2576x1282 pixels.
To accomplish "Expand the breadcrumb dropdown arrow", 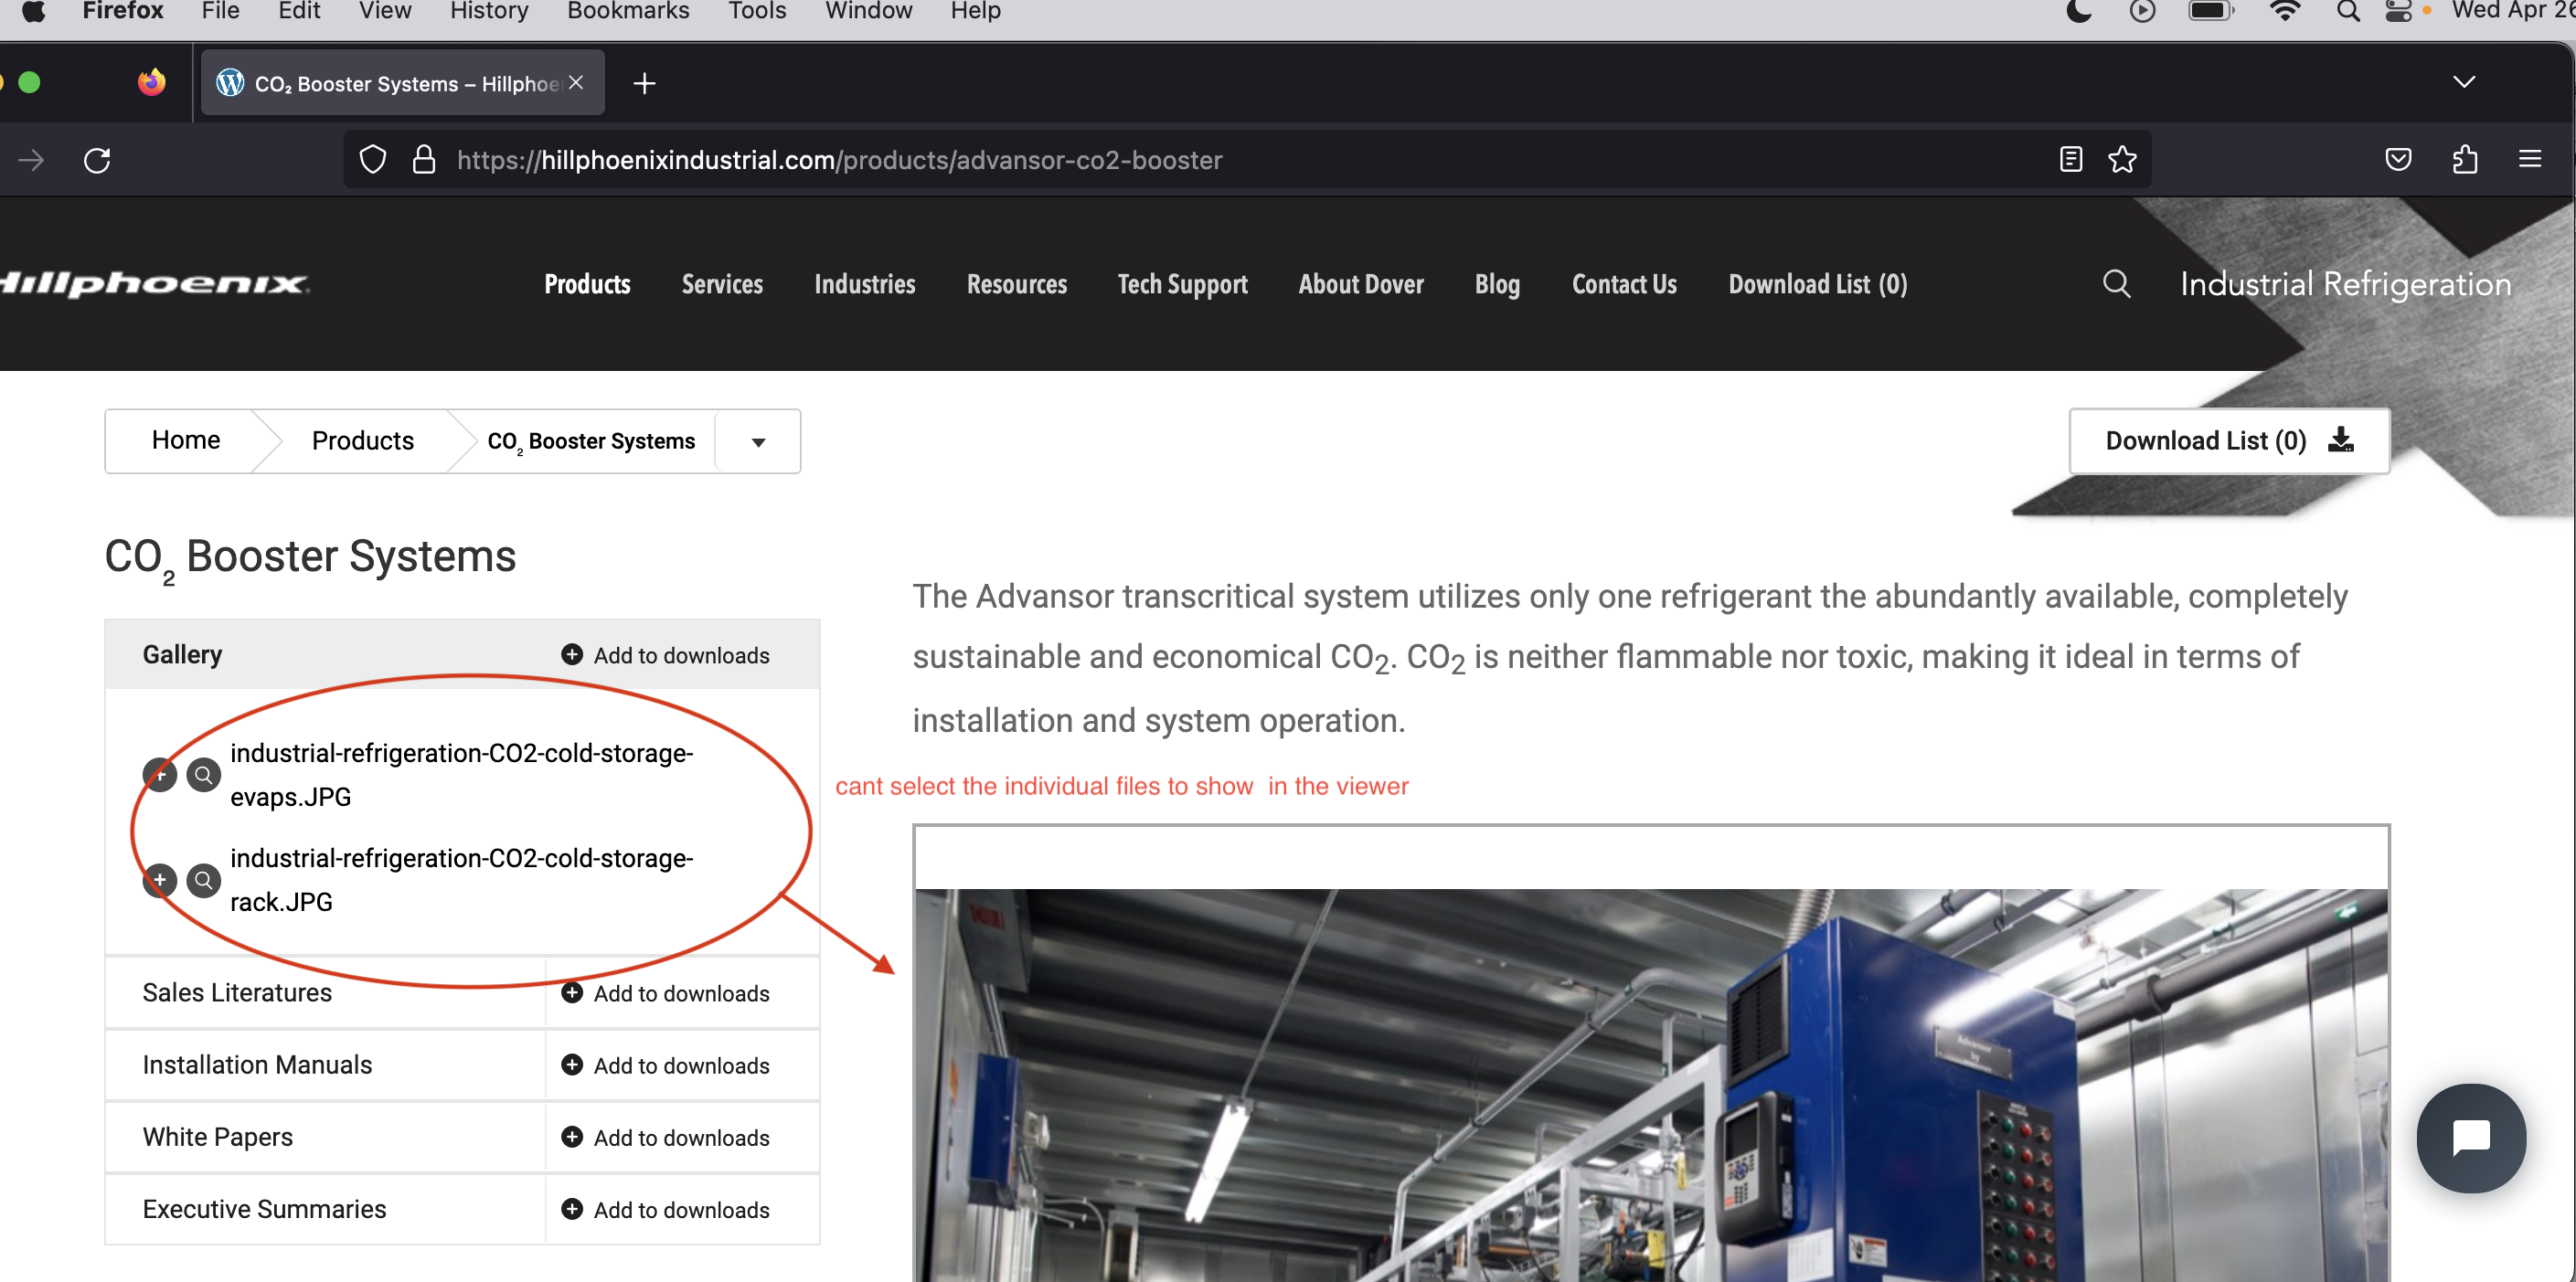I will pyautogui.click(x=758, y=441).
